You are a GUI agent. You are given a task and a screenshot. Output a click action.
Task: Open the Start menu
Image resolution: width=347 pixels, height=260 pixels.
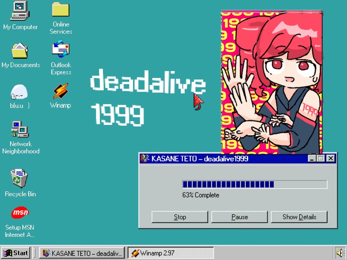[x=16, y=253]
